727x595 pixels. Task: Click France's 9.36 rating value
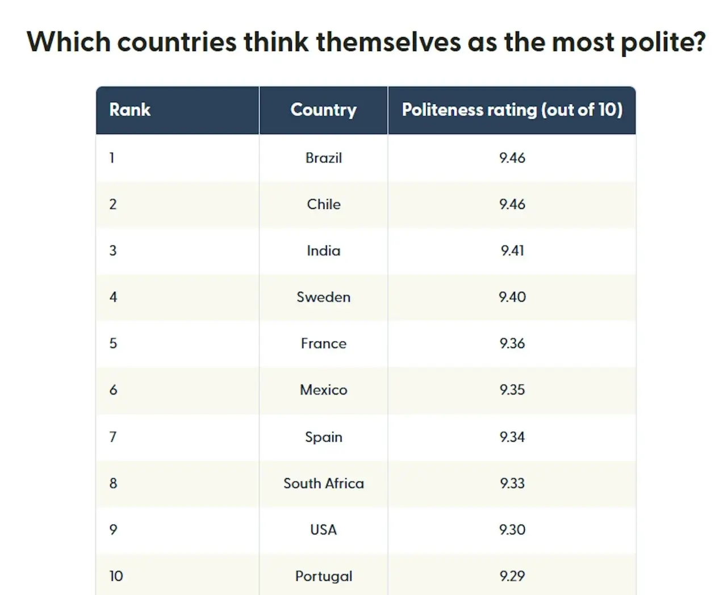pos(512,343)
